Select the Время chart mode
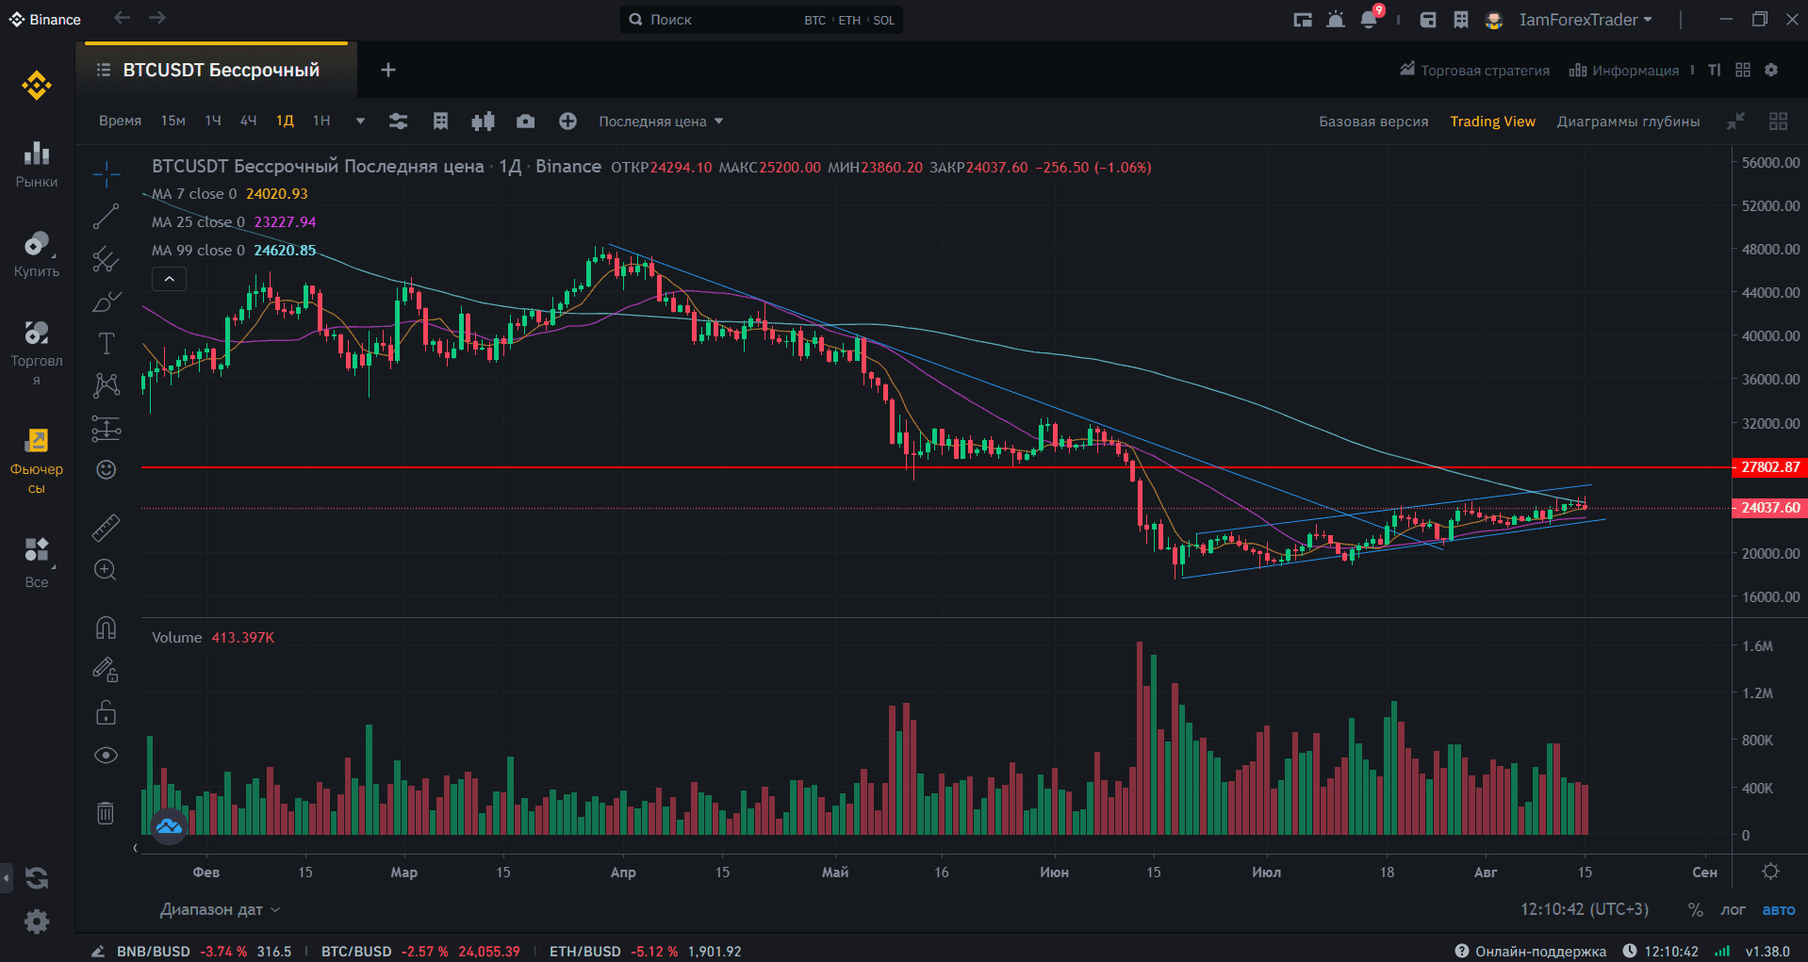The height and width of the screenshot is (962, 1808). [120, 122]
